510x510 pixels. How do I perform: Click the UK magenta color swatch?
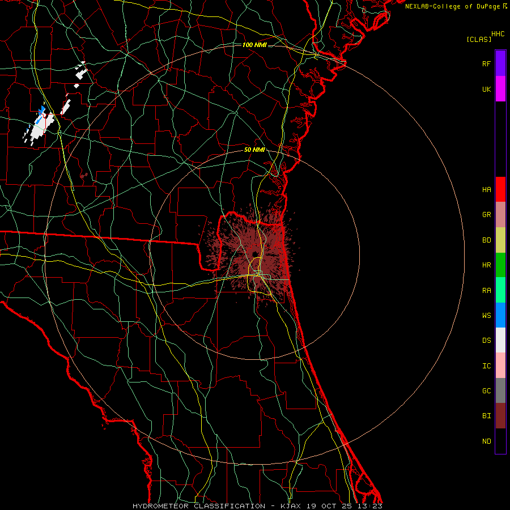500,89
